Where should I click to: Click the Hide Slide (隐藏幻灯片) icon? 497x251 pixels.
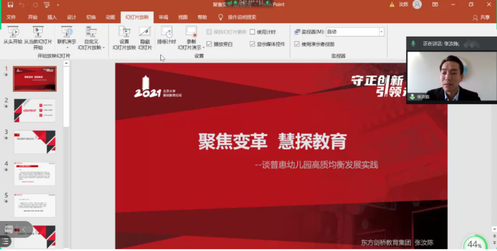pyautogui.click(x=145, y=32)
